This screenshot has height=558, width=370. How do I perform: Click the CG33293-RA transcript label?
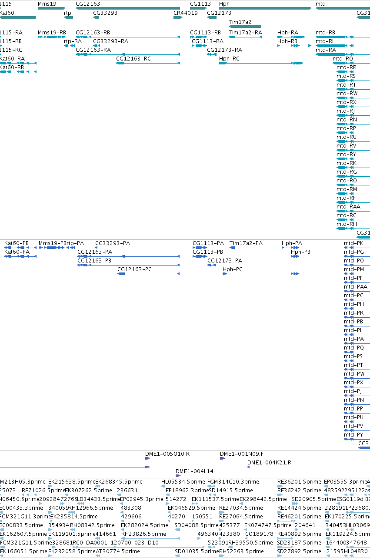111,41
